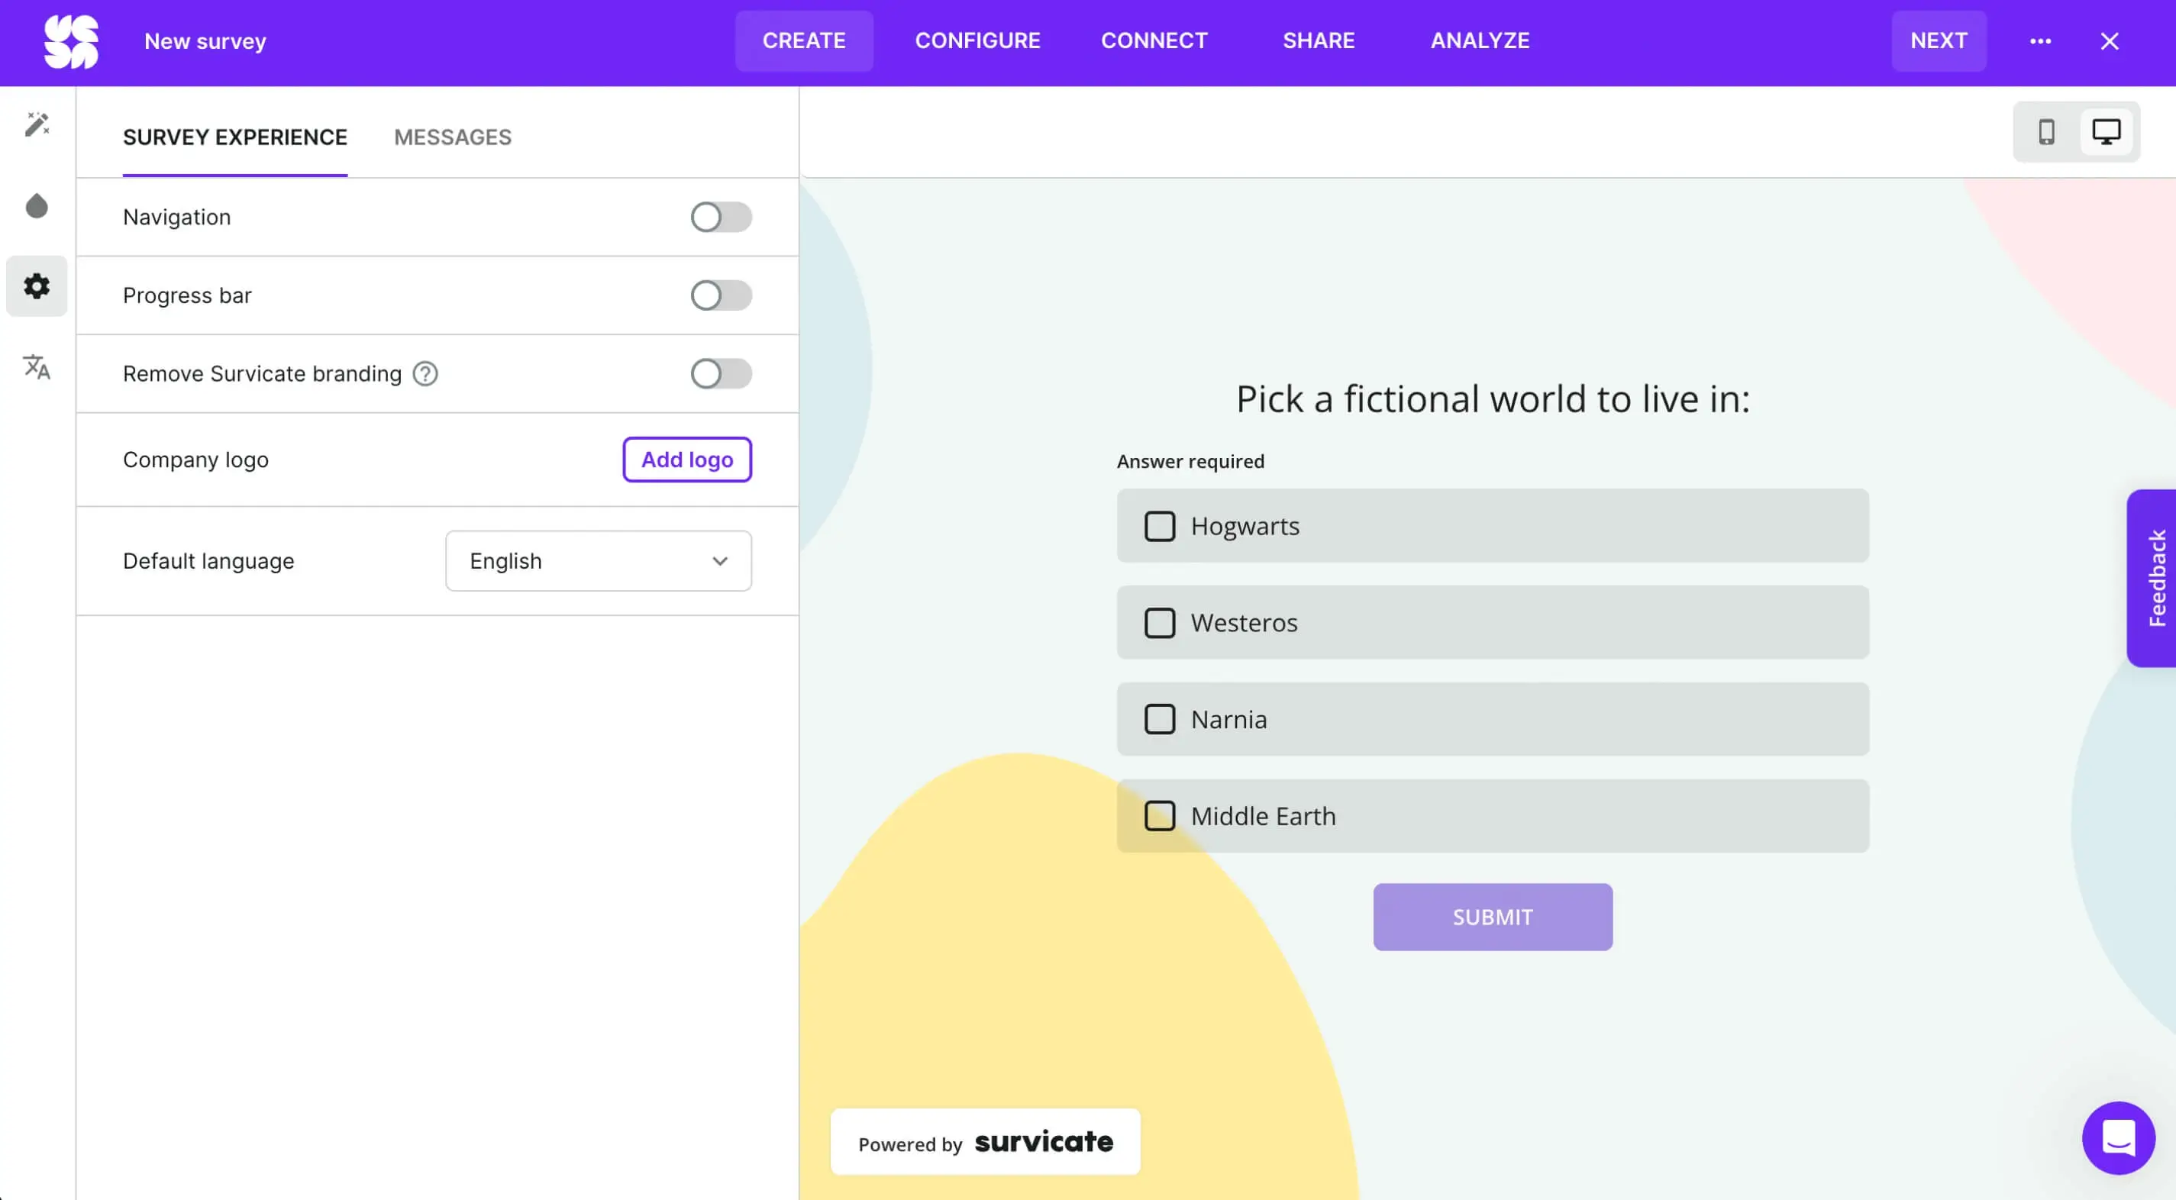Open the Feedback side tab
The height and width of the screenshot is (1200, 2176).
[2152, 579]
